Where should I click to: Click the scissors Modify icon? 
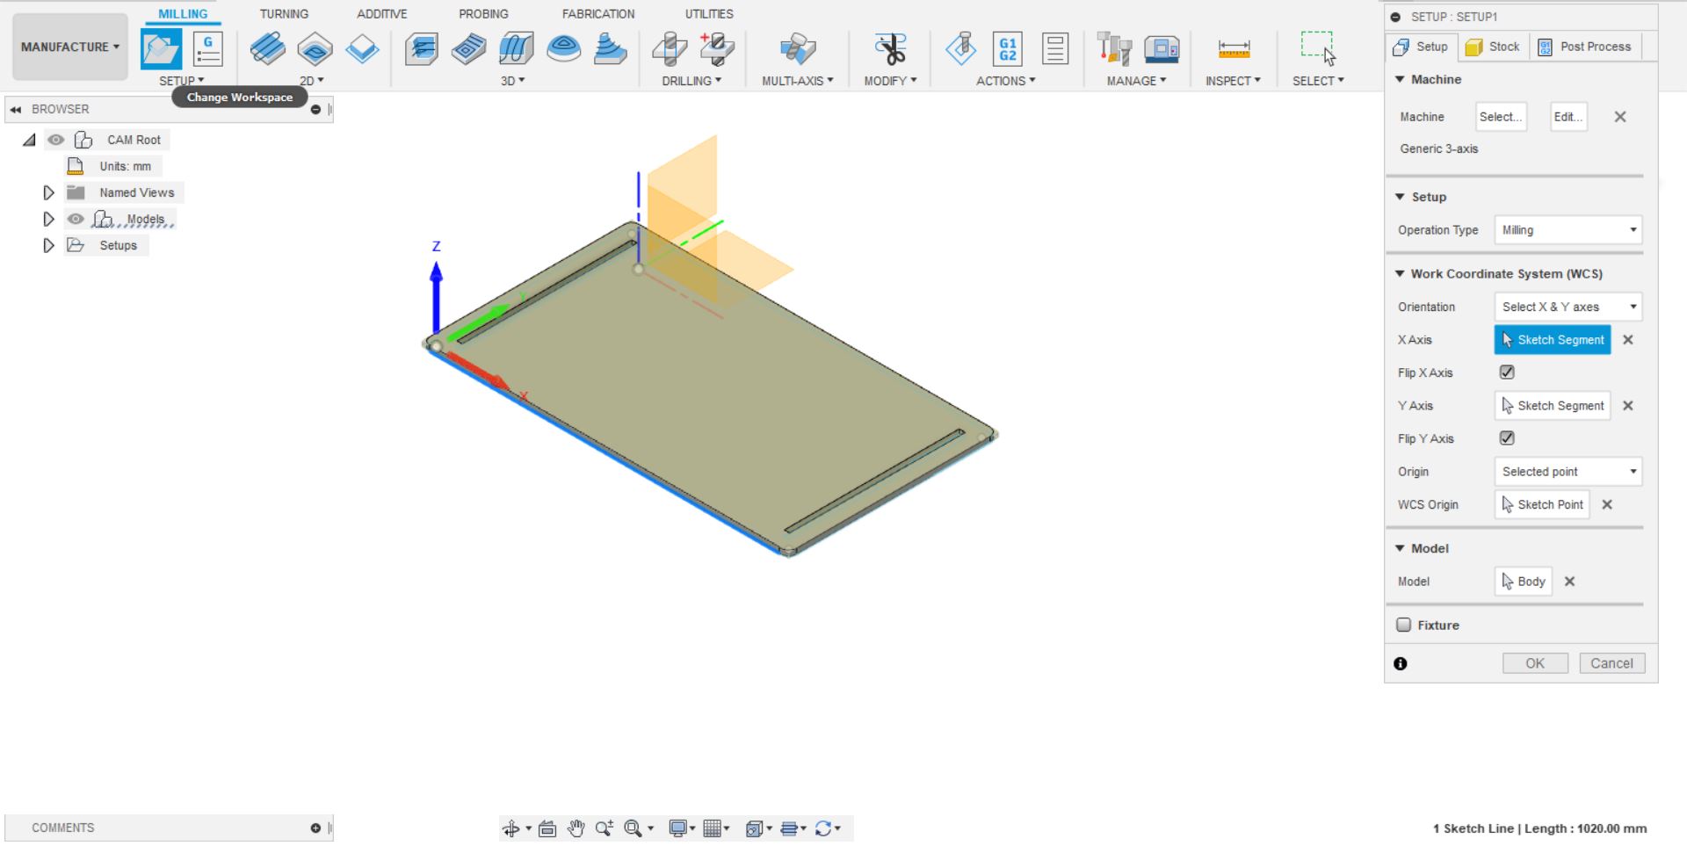pyautogui.click(x=890, y=49)
